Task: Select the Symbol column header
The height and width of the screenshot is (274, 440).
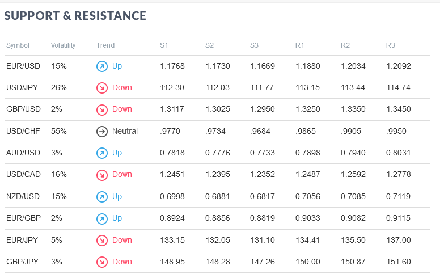Action: click(18, 45)
